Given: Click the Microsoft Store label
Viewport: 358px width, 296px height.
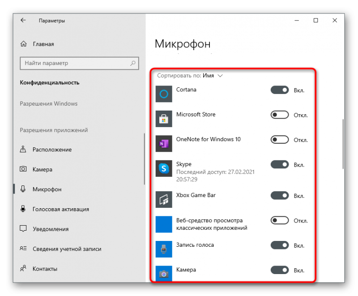Looking at the screenshot, I should click(196, 115).
